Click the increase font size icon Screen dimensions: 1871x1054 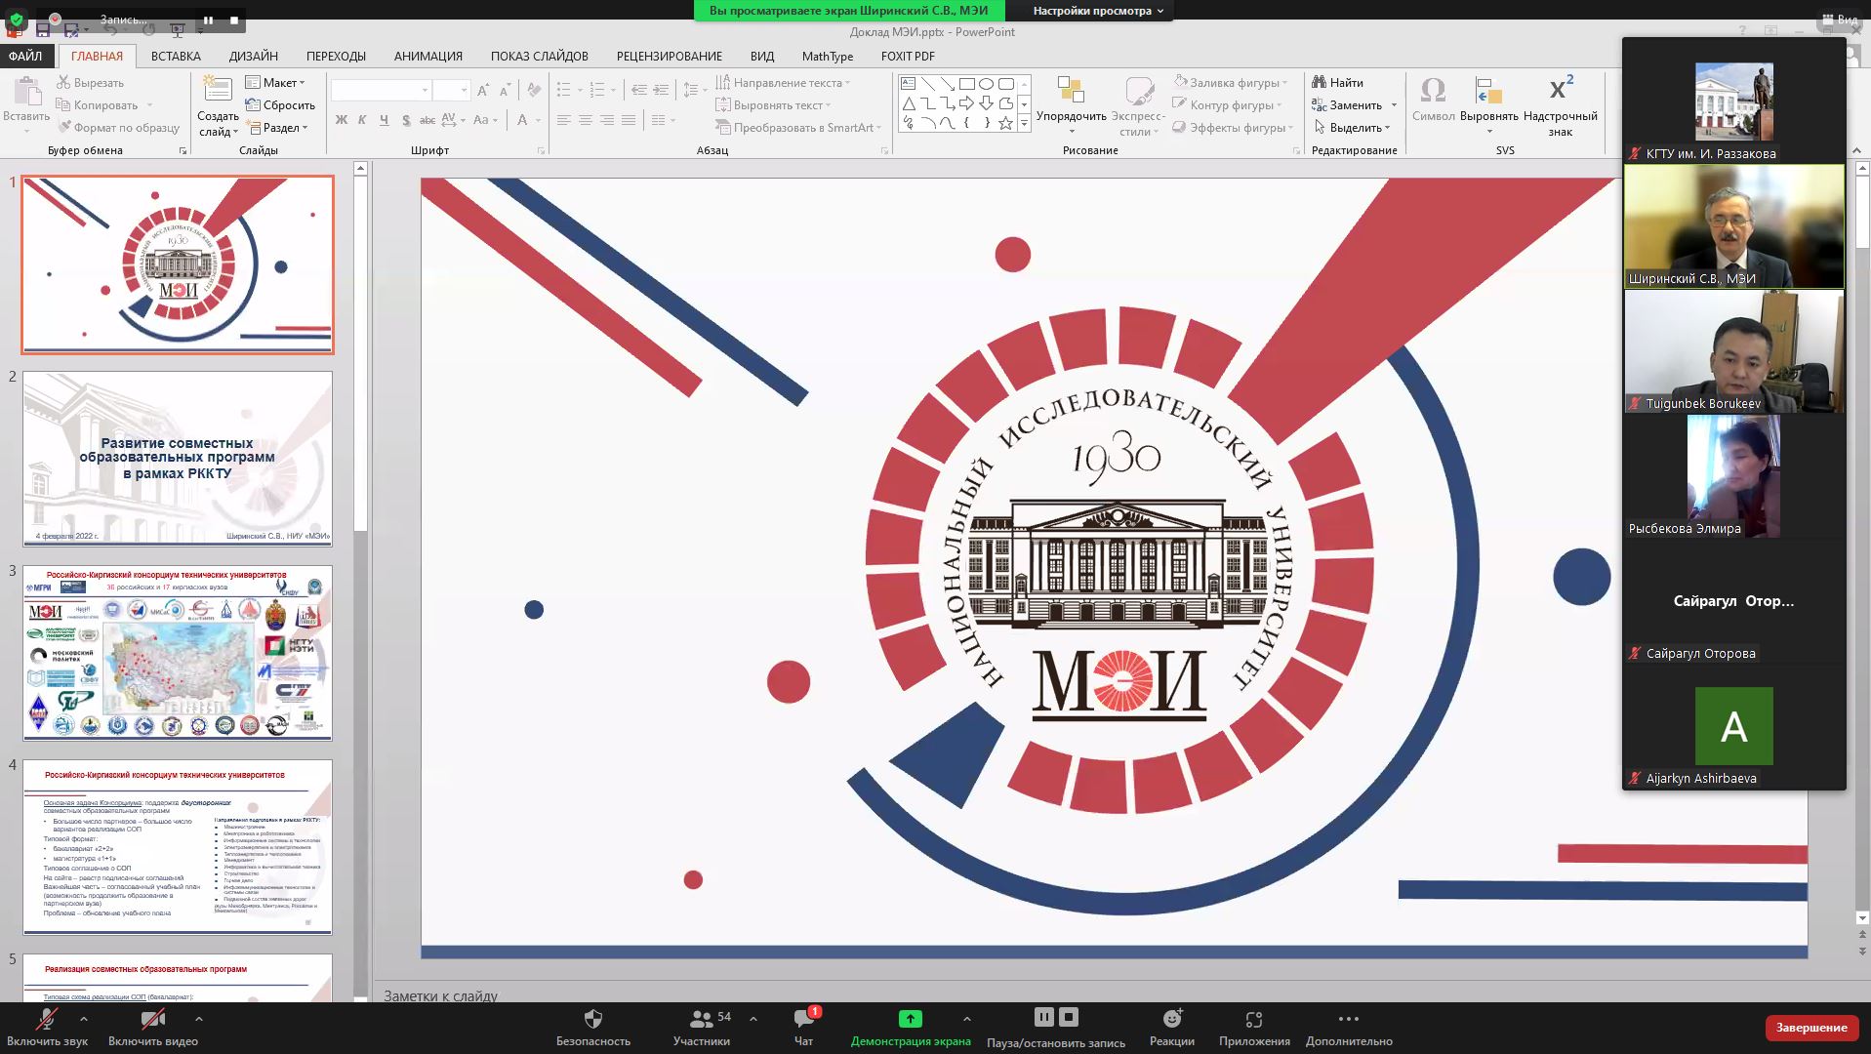(x=483, y=90)
